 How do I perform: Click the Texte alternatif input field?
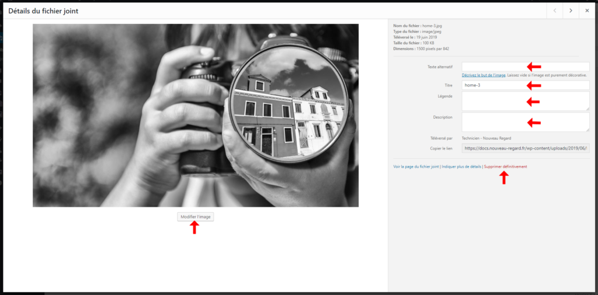pyautogui.click(x=493, y=67)
